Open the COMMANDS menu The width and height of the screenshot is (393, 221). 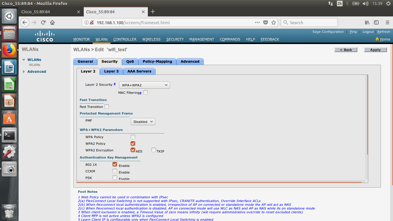point(230,39)
